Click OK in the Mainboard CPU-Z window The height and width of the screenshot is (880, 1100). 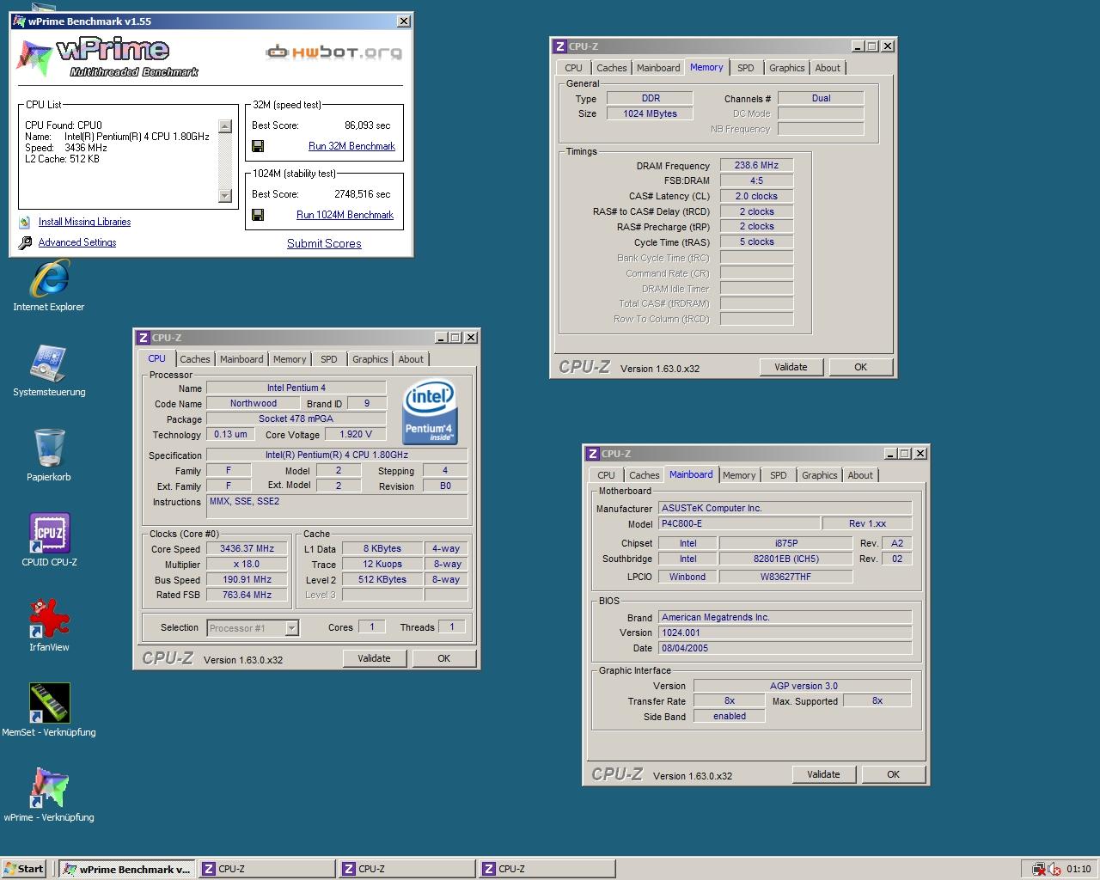[894, 774]
